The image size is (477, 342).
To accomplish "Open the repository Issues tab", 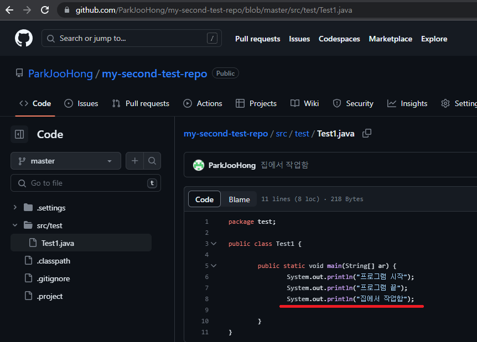I will [x=81, y=103].
